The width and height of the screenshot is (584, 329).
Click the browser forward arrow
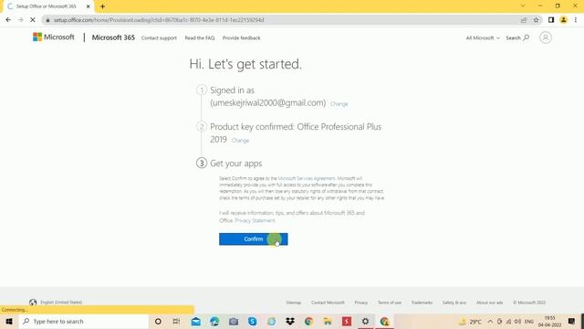20,20
